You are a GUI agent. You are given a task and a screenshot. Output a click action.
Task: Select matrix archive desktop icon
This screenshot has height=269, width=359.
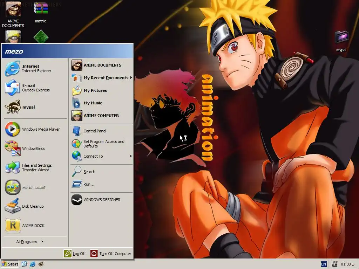[41, 12]
